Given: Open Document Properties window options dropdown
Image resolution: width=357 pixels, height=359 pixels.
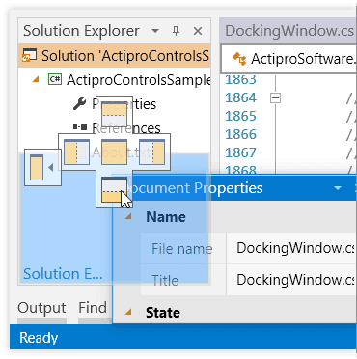Looking at the screenshot, I should [338, 188].
